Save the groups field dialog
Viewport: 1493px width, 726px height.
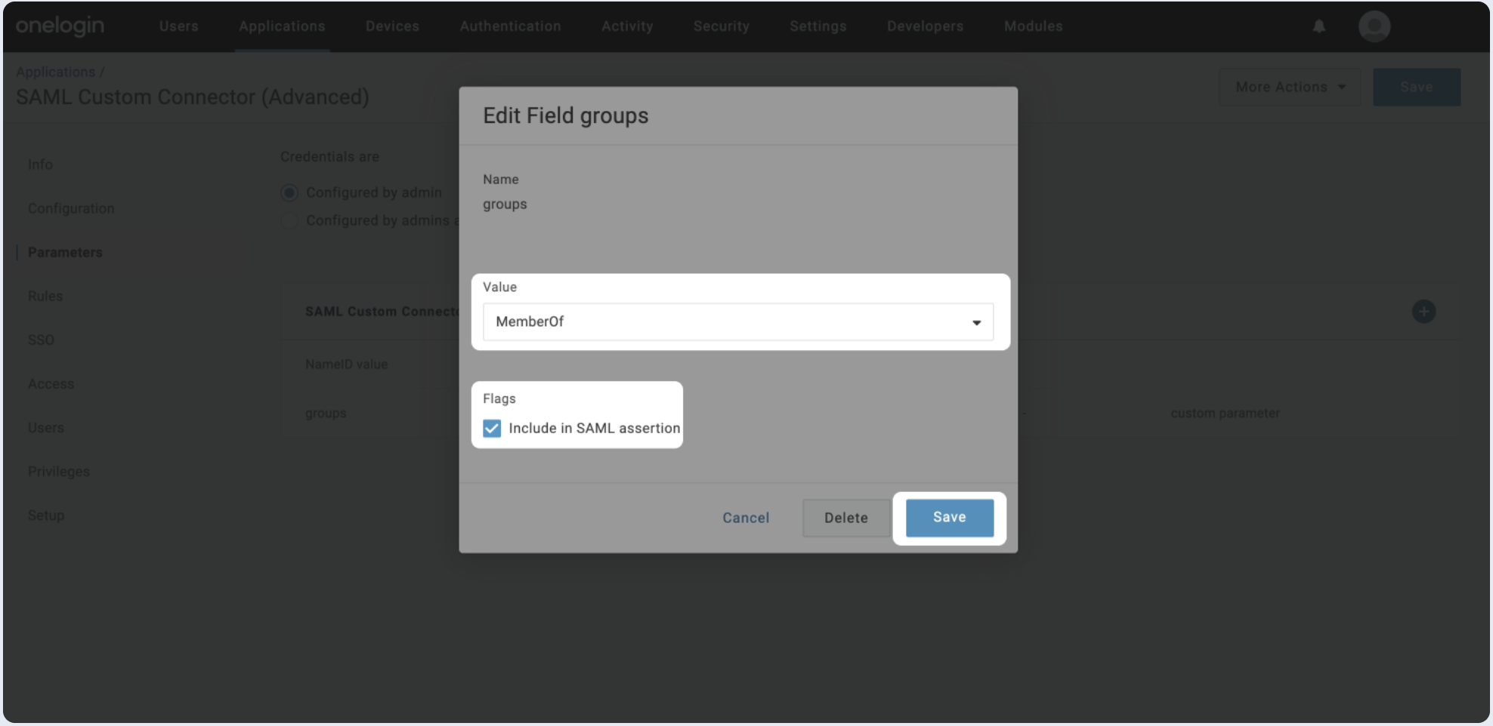click(949, 518)
